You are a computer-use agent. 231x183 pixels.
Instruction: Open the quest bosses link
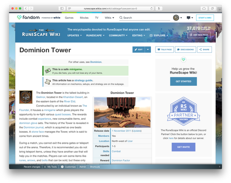pos(63,114)
